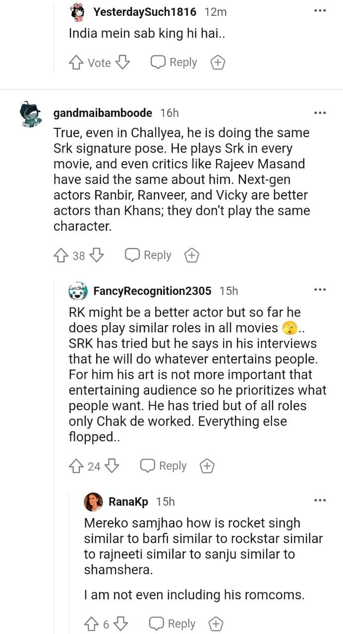The width and height of the screenshot is (343, 634).
Task: Downvote FancyRecognition2305's comment with 24 votes
Action: (113, 466)
